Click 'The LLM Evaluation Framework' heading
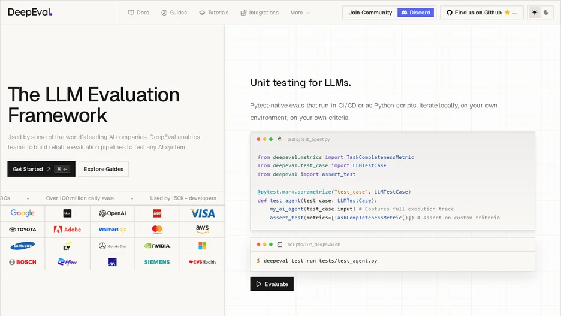This screenshot has height=316, width=561. click(93, 104)
